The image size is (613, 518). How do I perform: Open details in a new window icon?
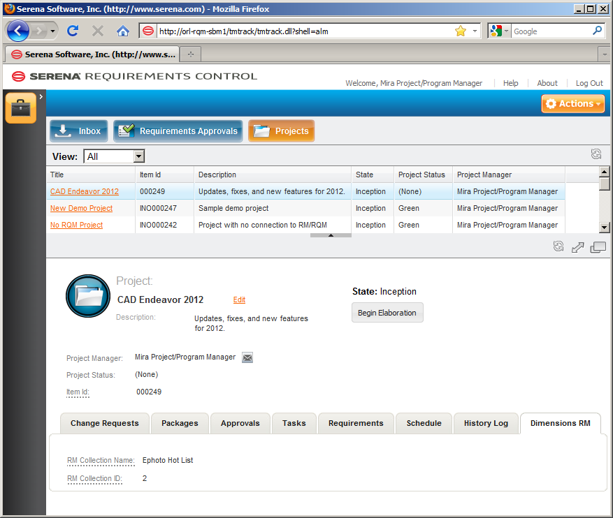pyautogui.click(x=598, y=247)
